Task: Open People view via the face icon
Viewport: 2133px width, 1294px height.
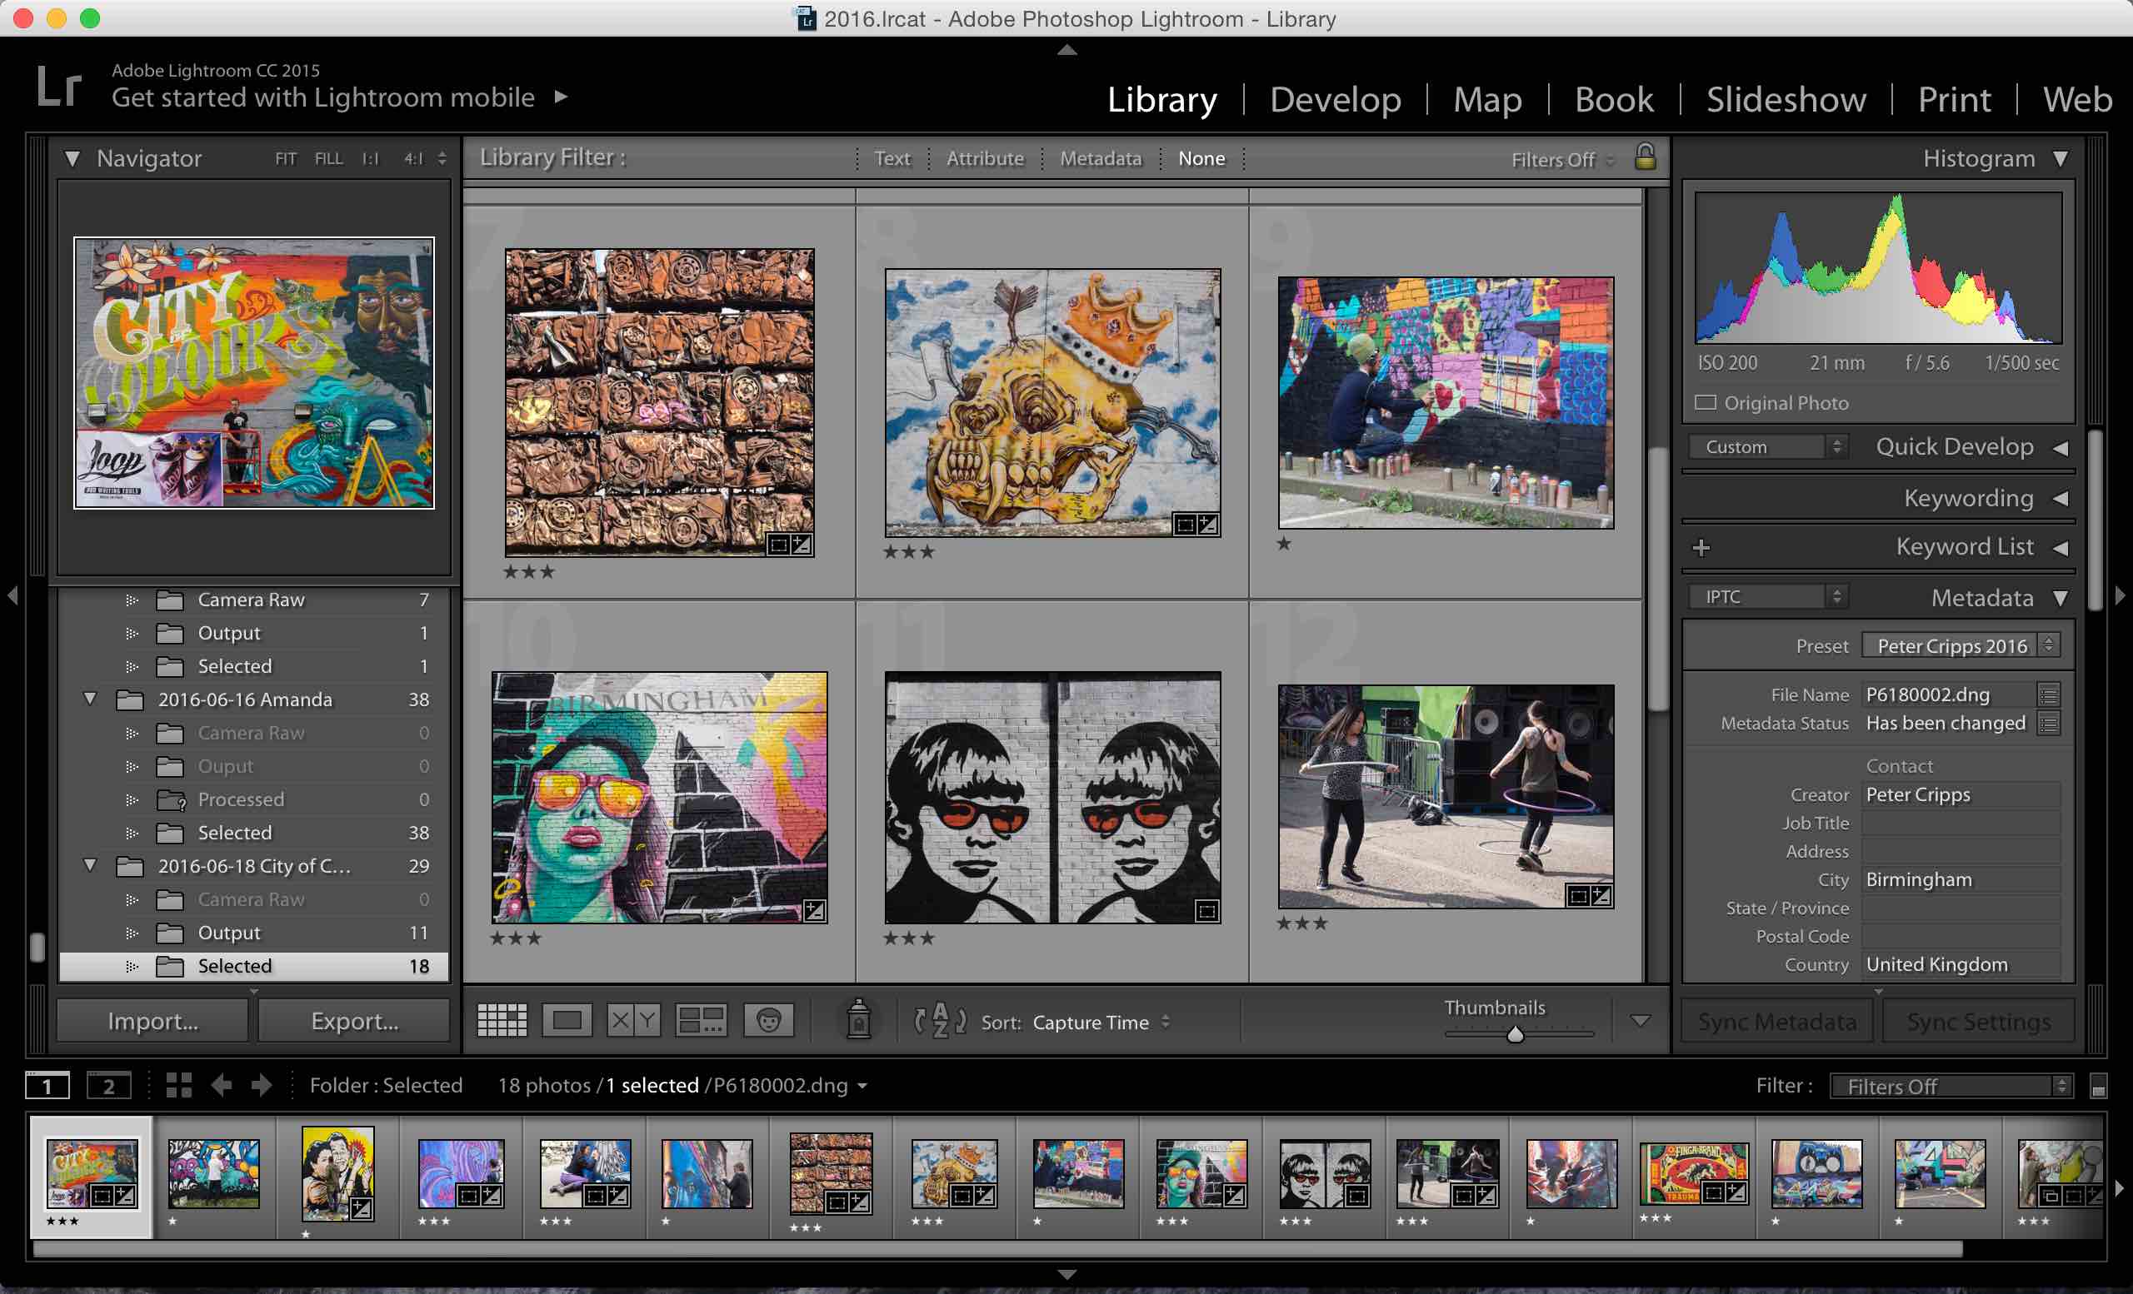Action: pos(769,1020)
